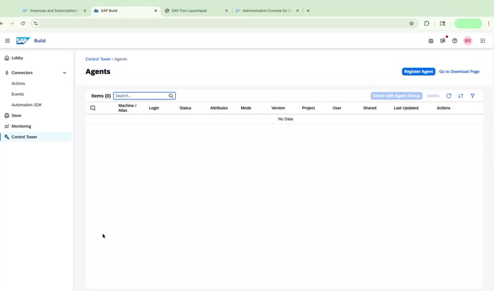The height and width of the screenshot is (291, 494).
Task: Go to Lobby in sidebar
Action: 17,58
